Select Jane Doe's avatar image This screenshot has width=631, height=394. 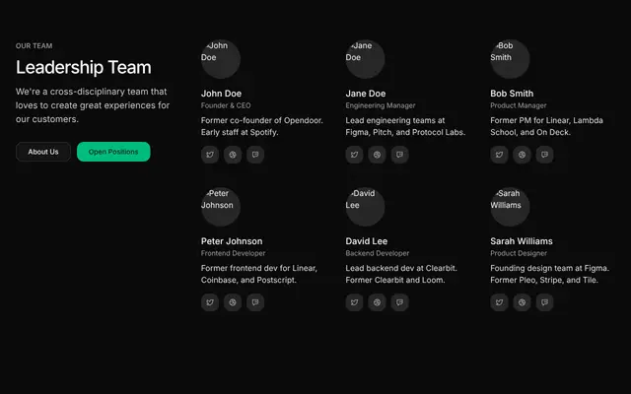click(x=366, y=59)
